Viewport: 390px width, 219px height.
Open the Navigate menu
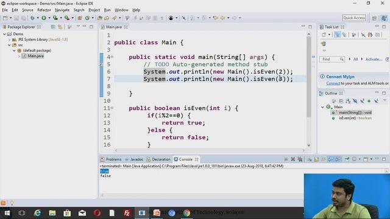point(62,10)
